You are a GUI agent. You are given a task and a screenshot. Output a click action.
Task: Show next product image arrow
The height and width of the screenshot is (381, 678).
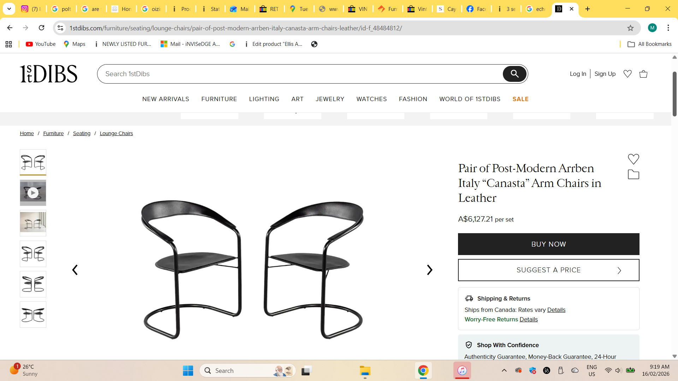tap(429, 270)
